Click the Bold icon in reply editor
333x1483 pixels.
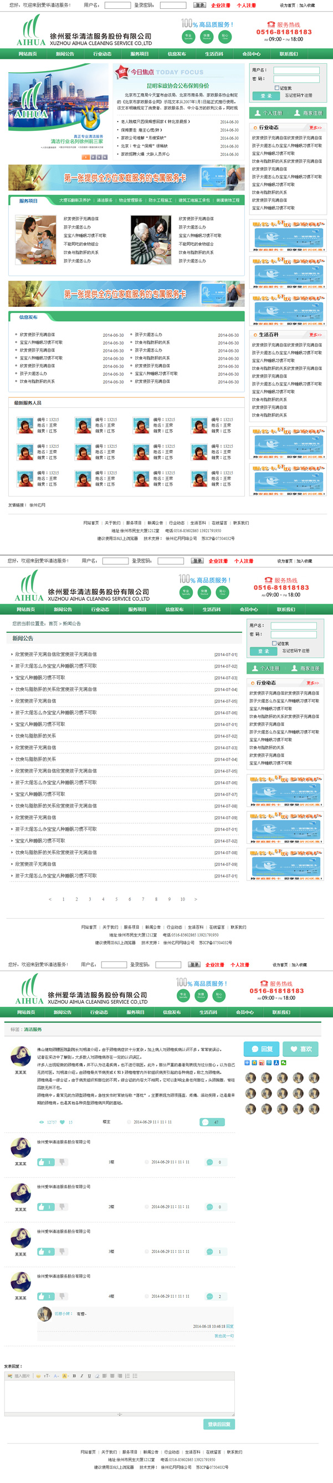click(x=74, y=1376)
